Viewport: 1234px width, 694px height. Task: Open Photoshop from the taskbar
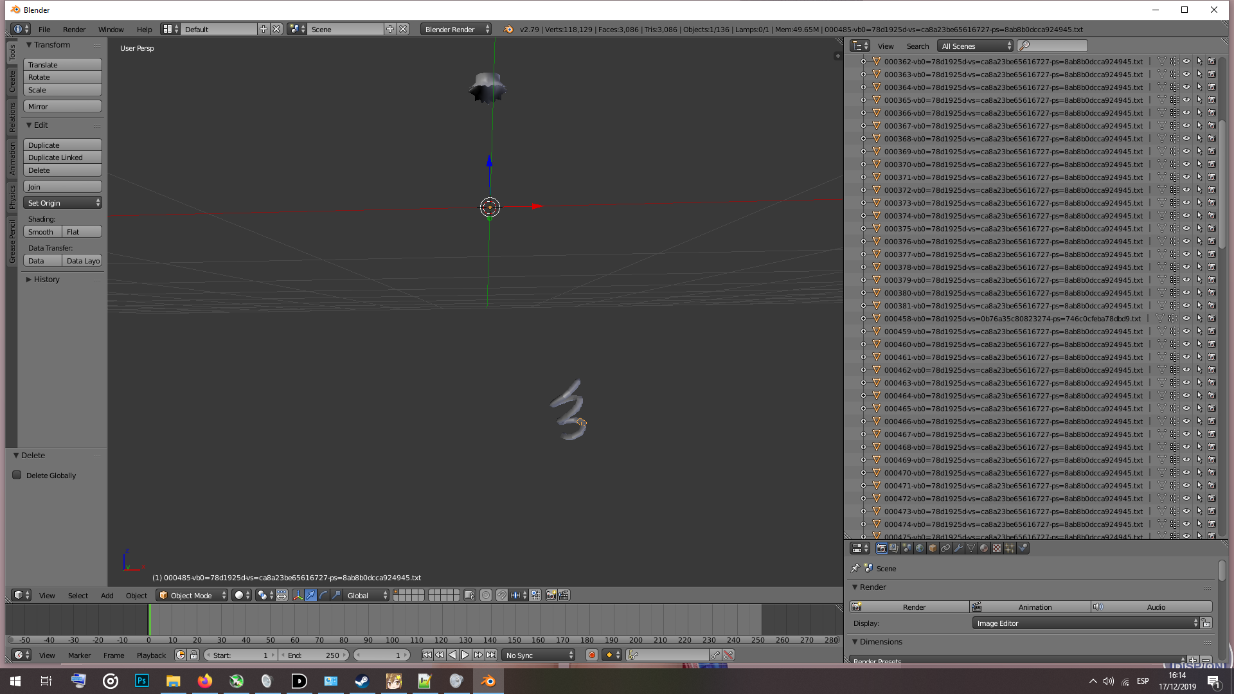click(x=141, y=681)
